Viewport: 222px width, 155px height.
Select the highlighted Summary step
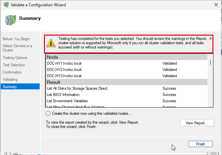[x=20, y=86]
